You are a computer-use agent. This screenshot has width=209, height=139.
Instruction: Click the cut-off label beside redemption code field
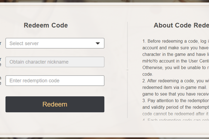pyautogui.click(x=1, y=81)
